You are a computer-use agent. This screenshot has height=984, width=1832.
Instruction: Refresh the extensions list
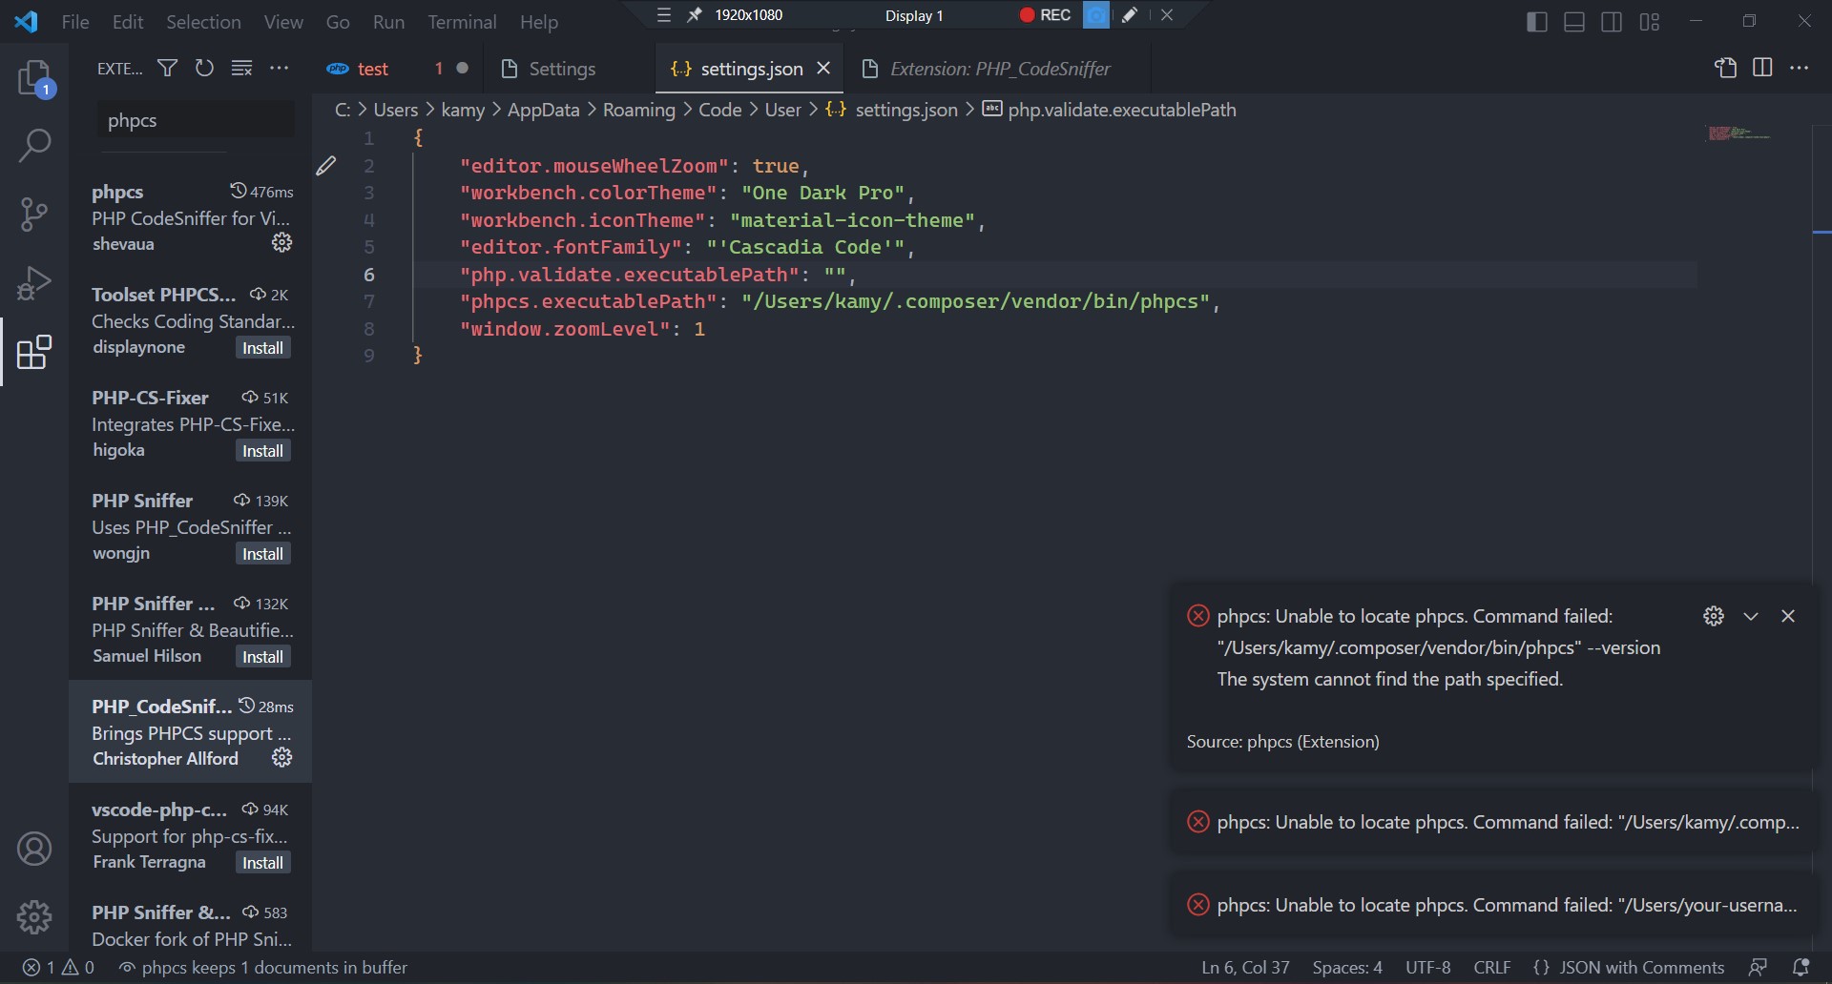coord(204,69)
